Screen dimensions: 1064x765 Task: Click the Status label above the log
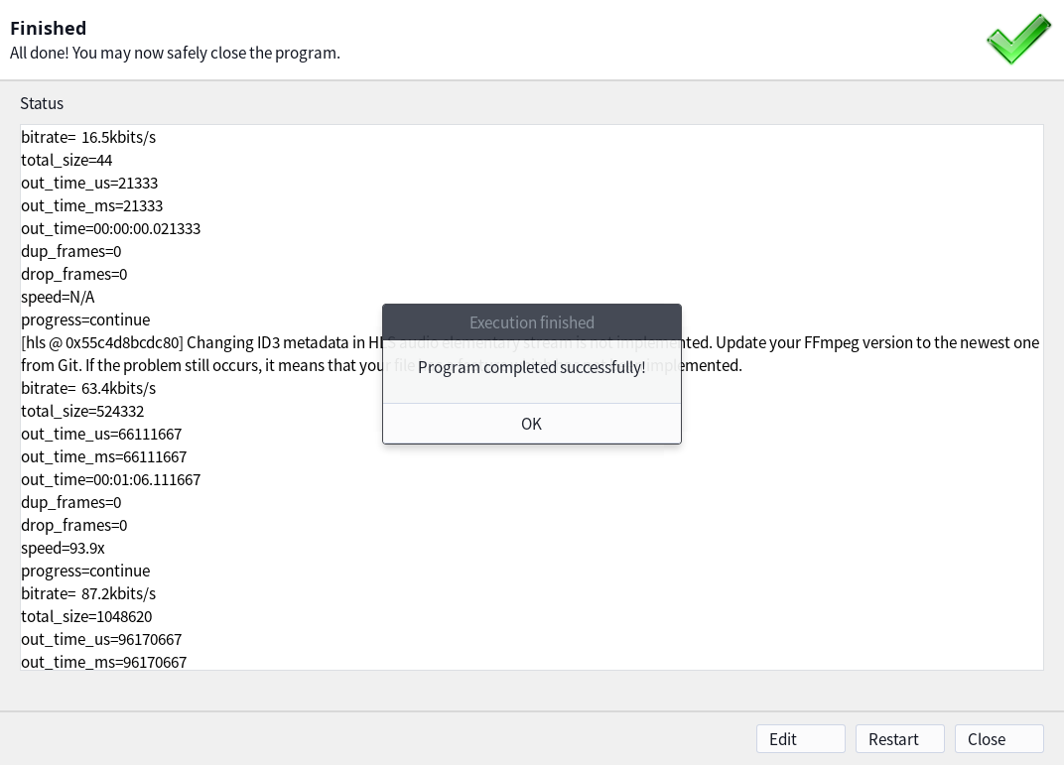pos(42,103)
